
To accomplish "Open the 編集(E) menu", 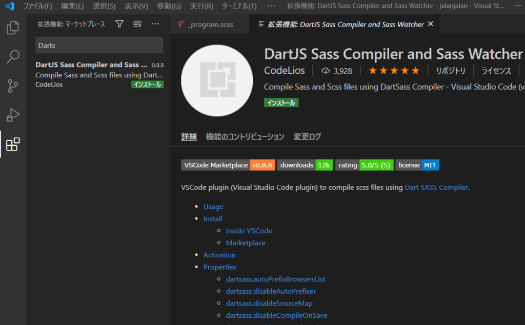I will (x=72, y=6).
